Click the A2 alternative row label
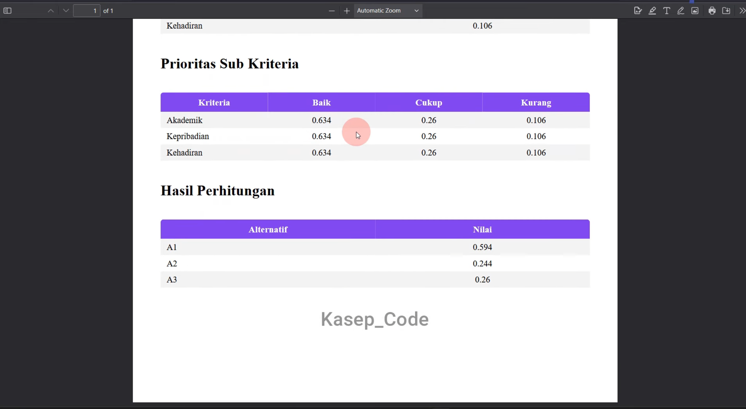The height and width of the screenshot is (409, 746). click(x=172, y=264)
